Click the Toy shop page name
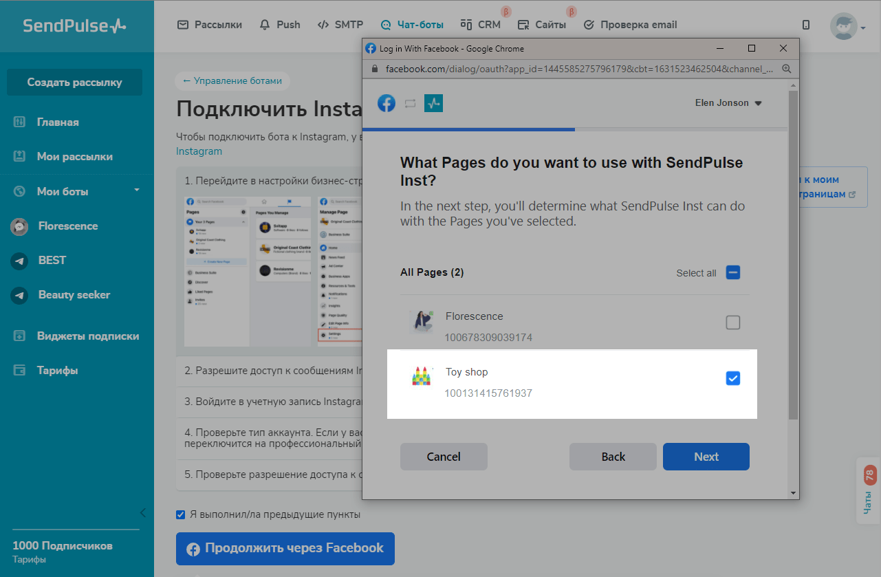Viewport: 881px width, 577px height. coord(466,372)
